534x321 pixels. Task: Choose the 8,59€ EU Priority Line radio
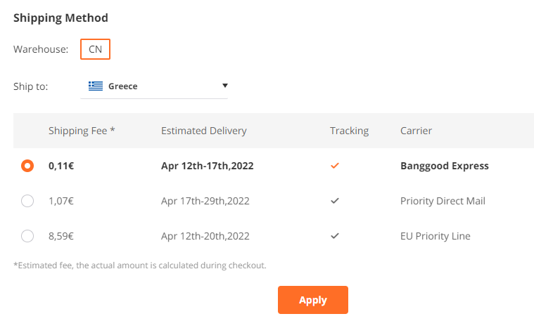27,236
